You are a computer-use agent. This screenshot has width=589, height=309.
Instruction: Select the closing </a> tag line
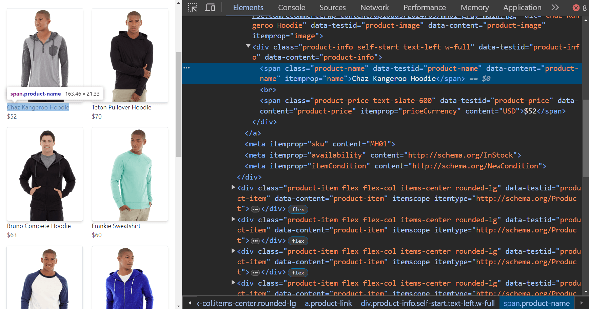253,133
